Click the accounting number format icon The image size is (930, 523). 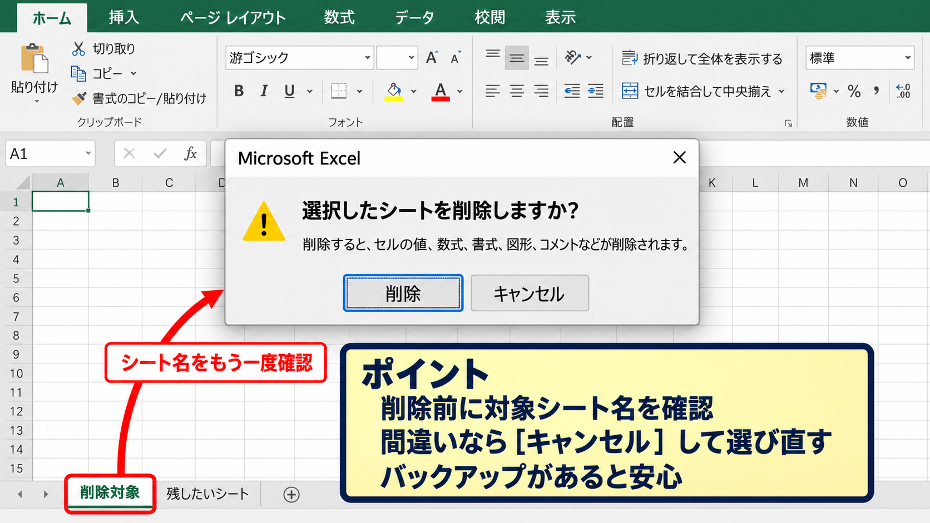[x=819, y=91]
